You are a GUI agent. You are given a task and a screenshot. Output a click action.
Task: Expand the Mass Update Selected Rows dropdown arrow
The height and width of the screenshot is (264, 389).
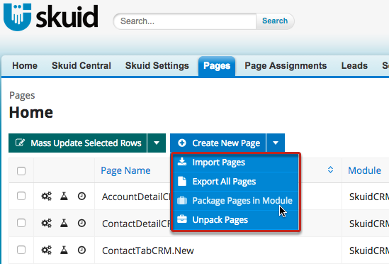[157, 143]
